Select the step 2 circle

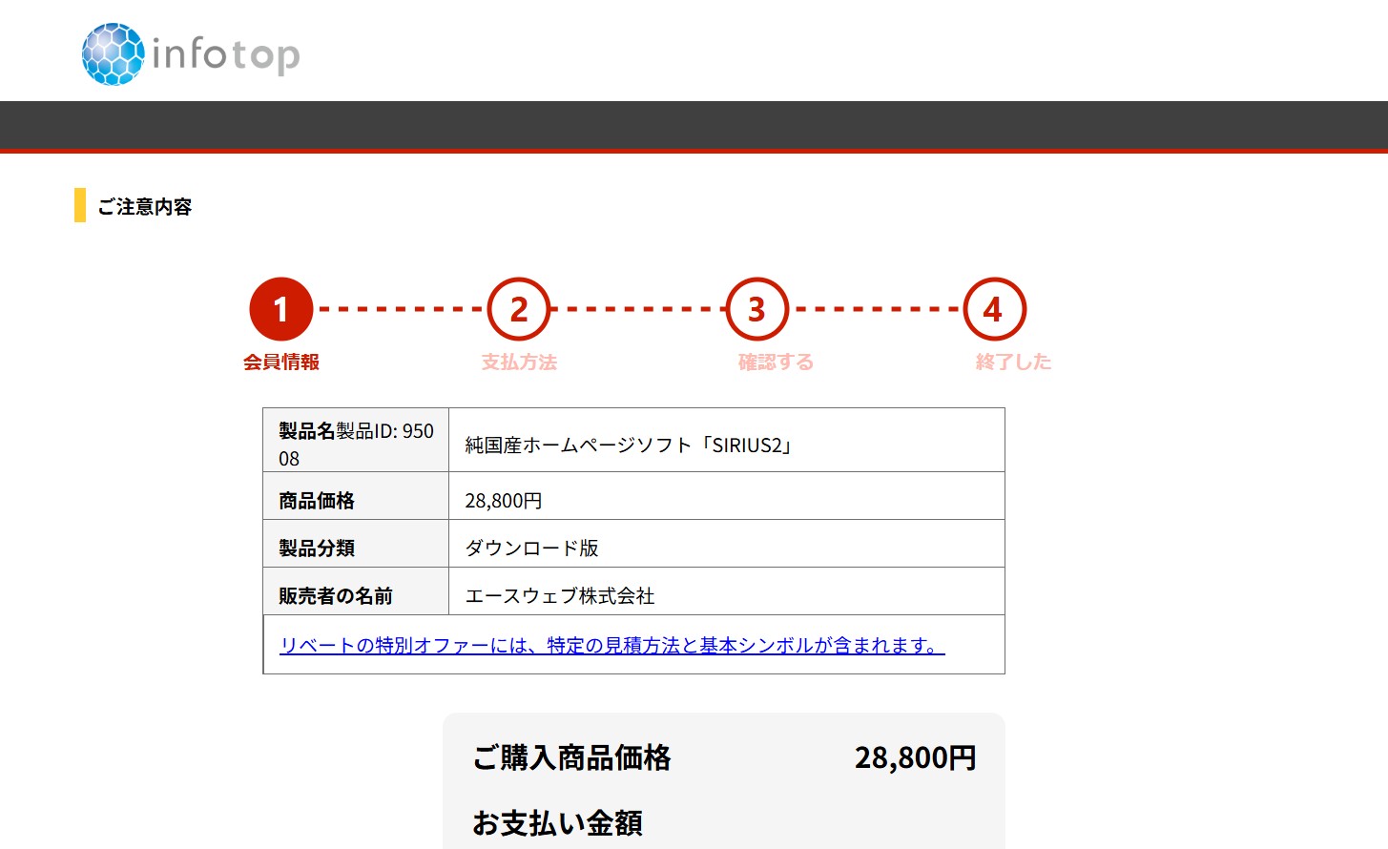click(x=519, y=309)
